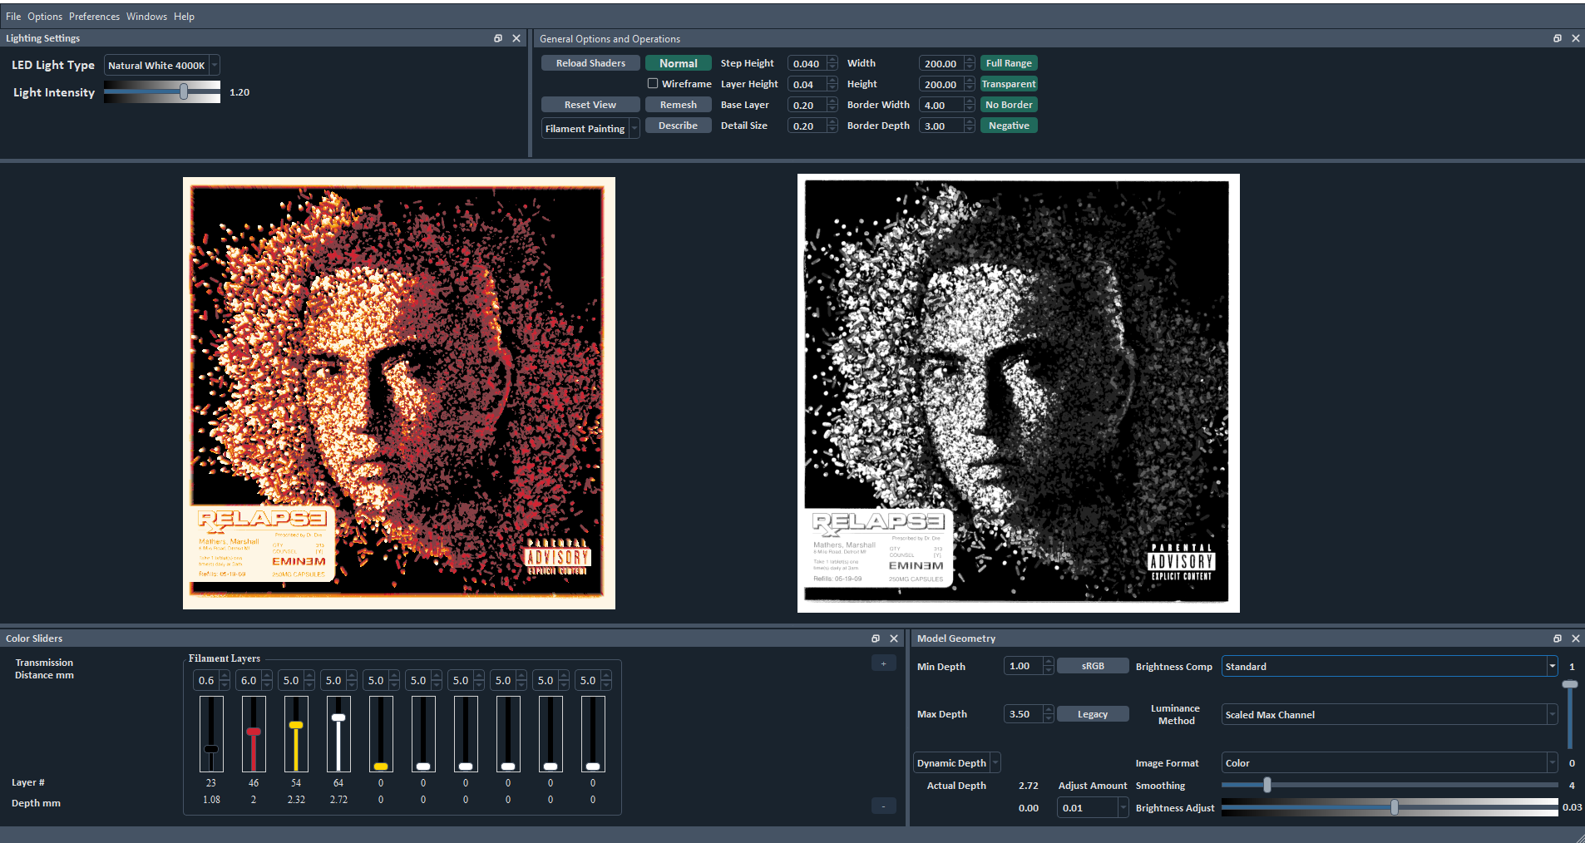Open the Preferences menu
Image resolution: width=1585 pixels, height=843 pixels.
click(x=94, y=16)
